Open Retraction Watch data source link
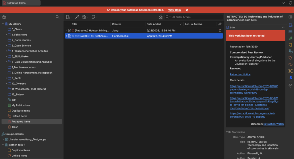 273,124
